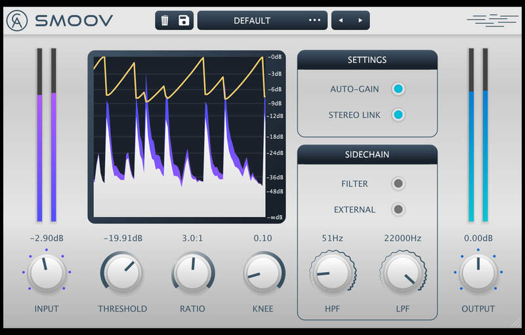
Task: Enable the sidechain FILTER toggle
Action: coord(398,184)
